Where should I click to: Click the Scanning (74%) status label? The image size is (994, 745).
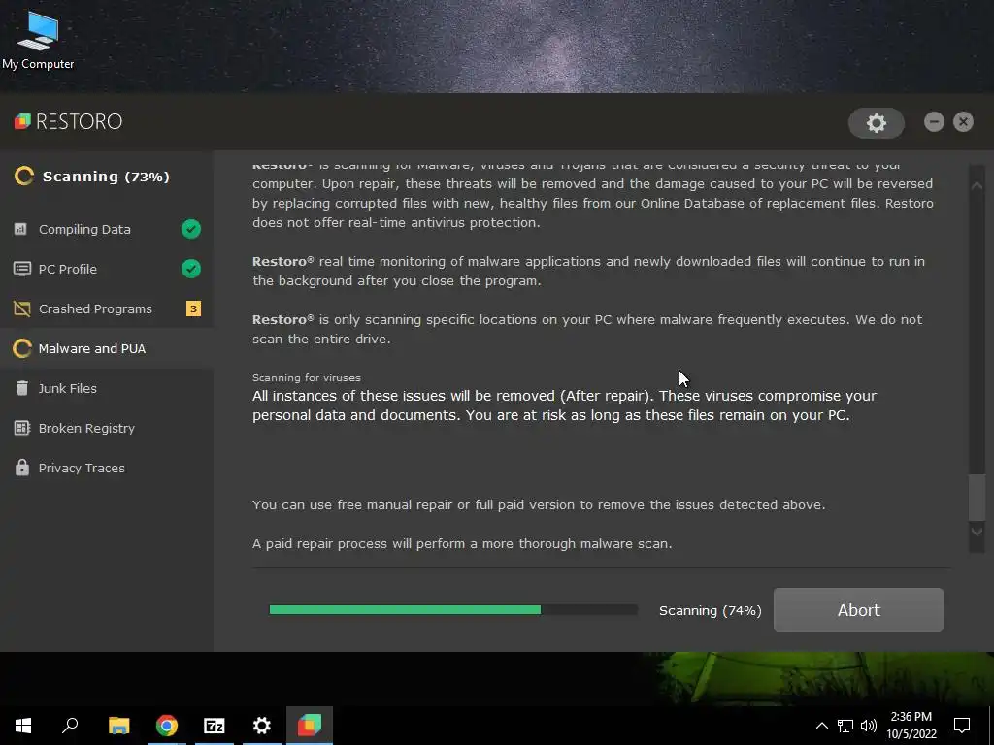coord(710,611)
